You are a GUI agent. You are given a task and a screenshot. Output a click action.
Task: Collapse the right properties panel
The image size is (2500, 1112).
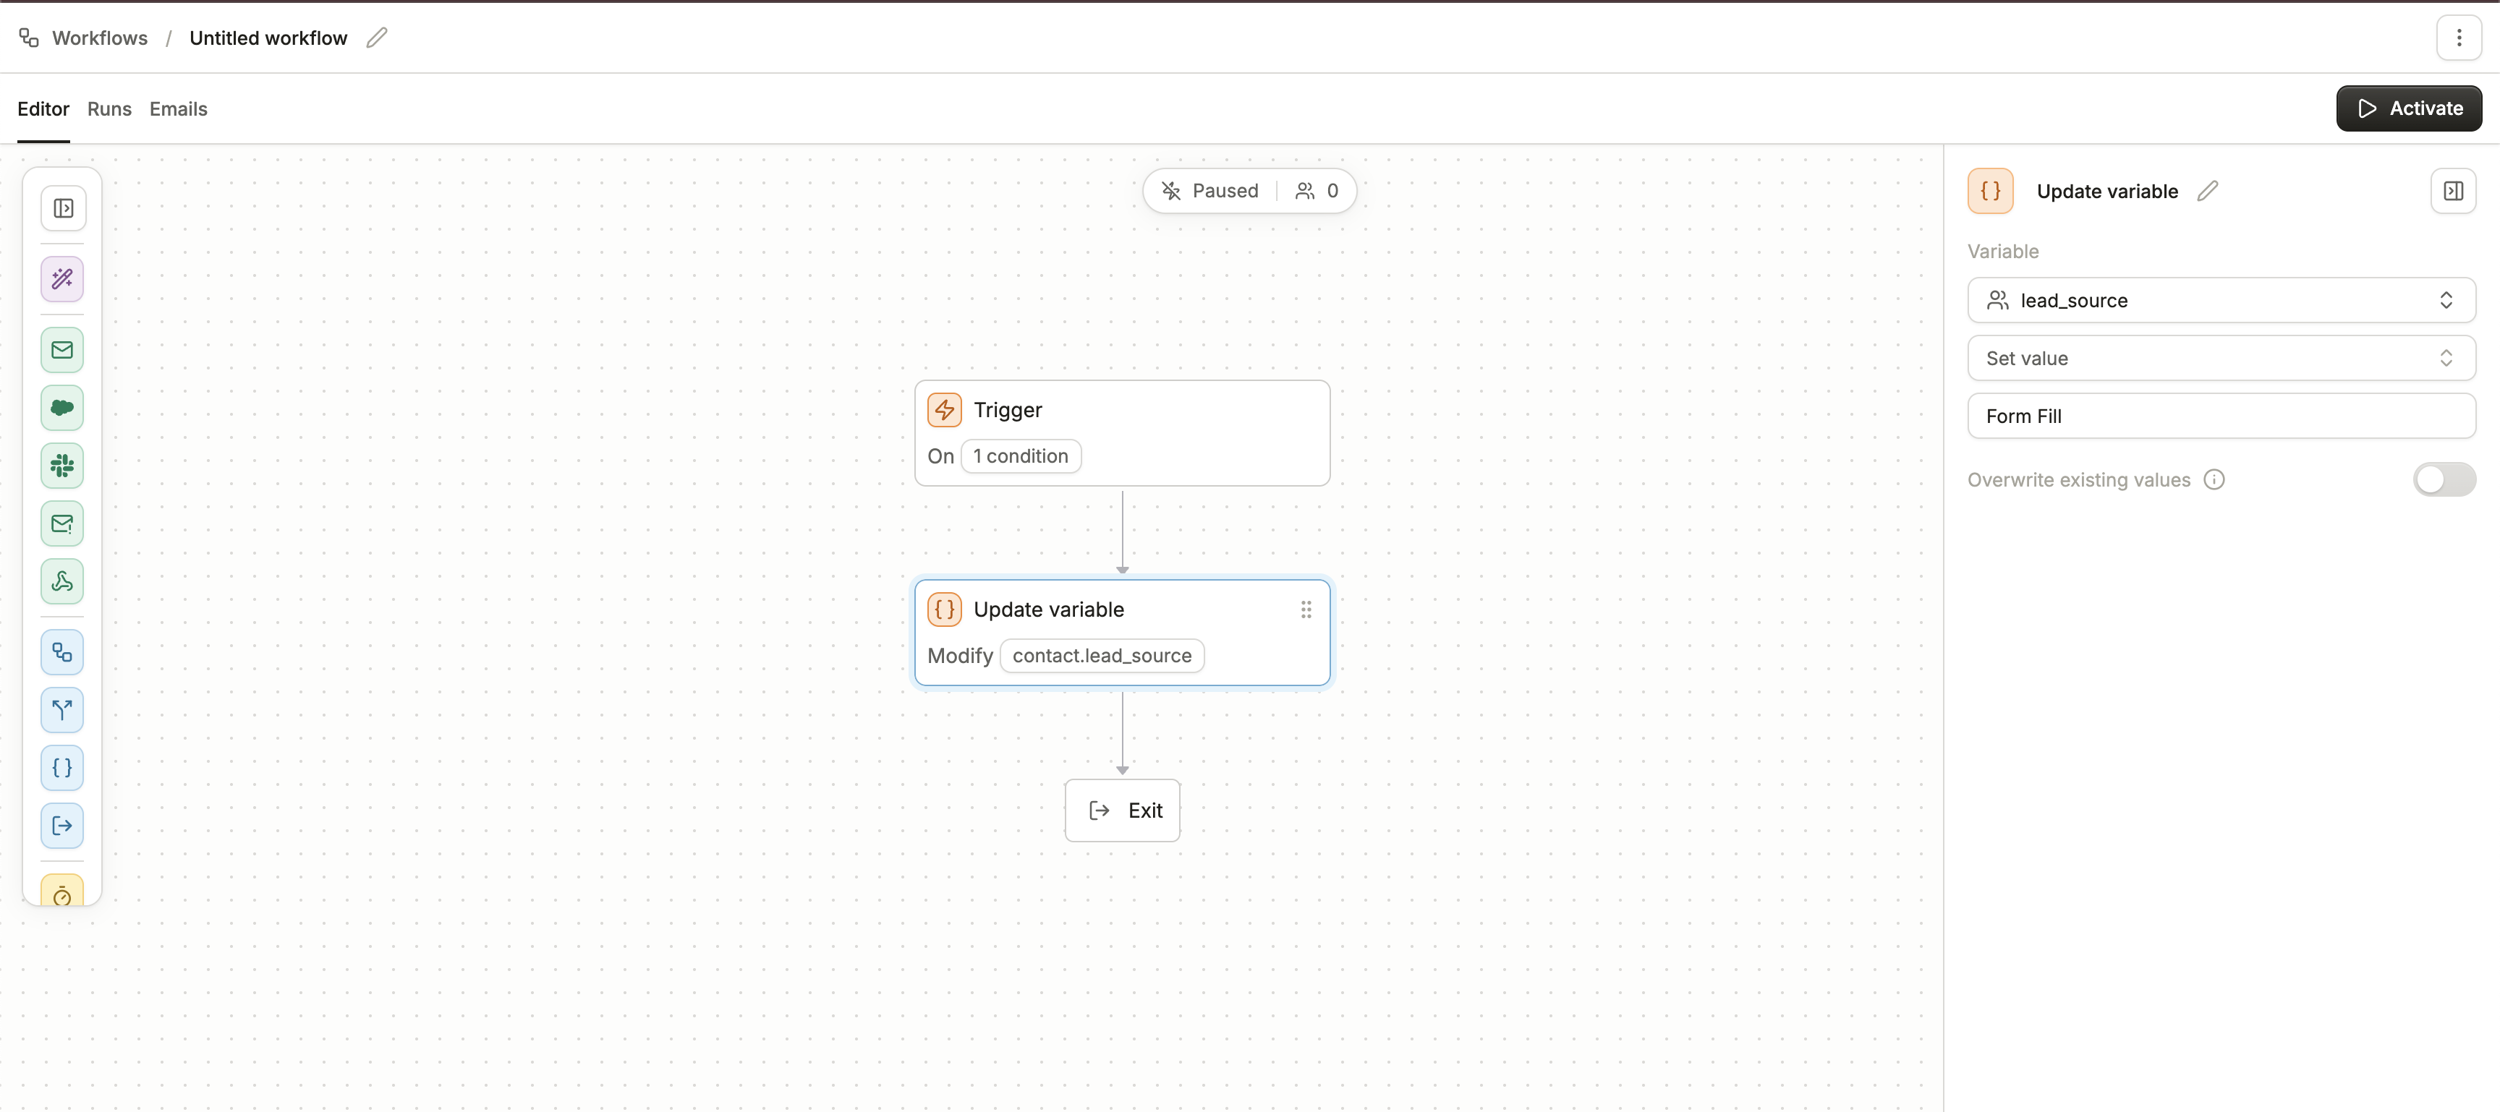point(2452,191)
